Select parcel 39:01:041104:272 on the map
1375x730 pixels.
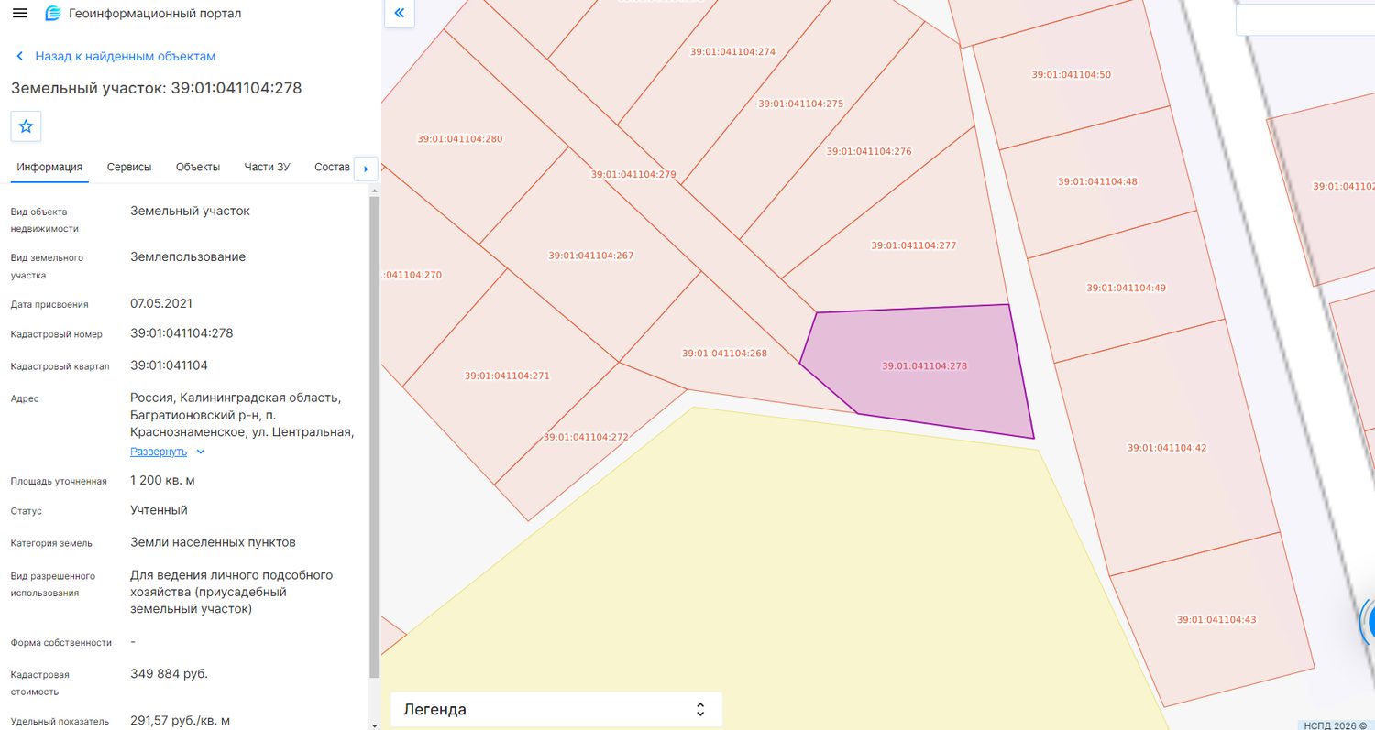(x=586, y=437)
